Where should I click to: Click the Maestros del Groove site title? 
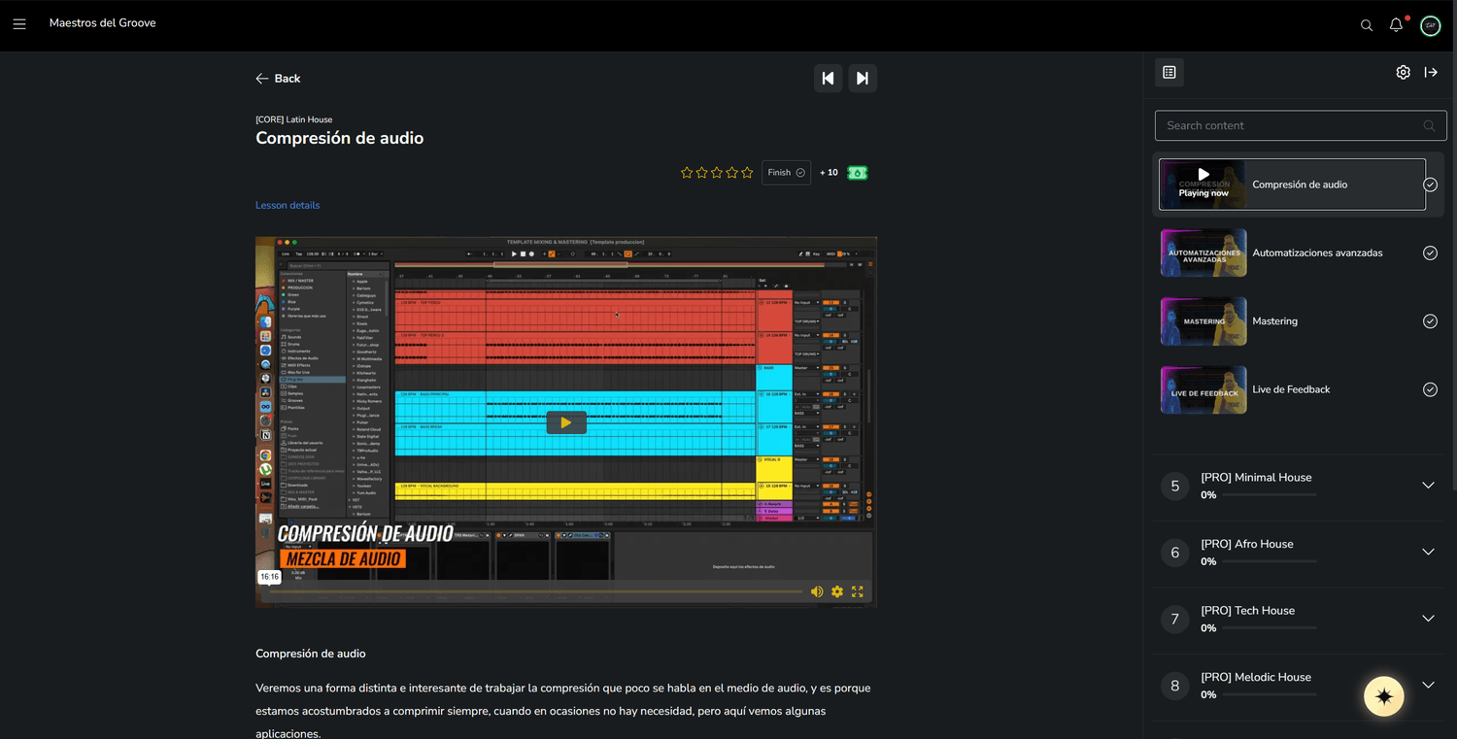102,23
